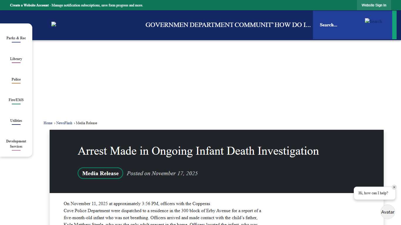The height and width of the screenshot is (225, 401).
Task: Click the Media Release category badge
Action: (x=100, y=173)
